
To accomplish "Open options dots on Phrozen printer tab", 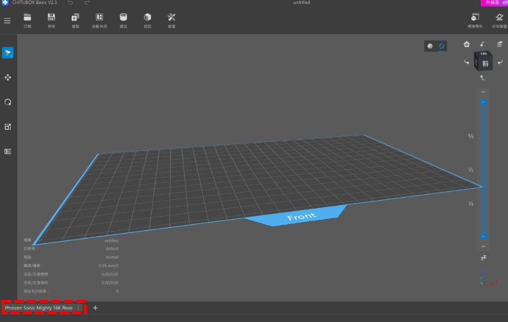I will [x=78, y=308].
